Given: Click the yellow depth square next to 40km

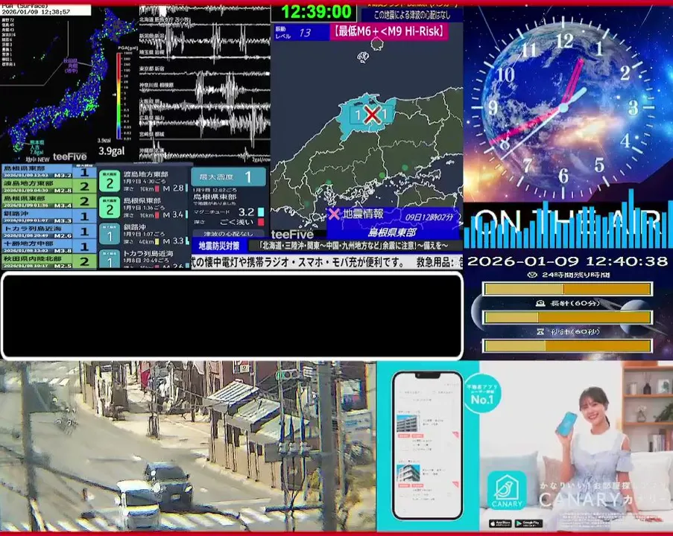Looking at the screenshot, I should [157, 241].
